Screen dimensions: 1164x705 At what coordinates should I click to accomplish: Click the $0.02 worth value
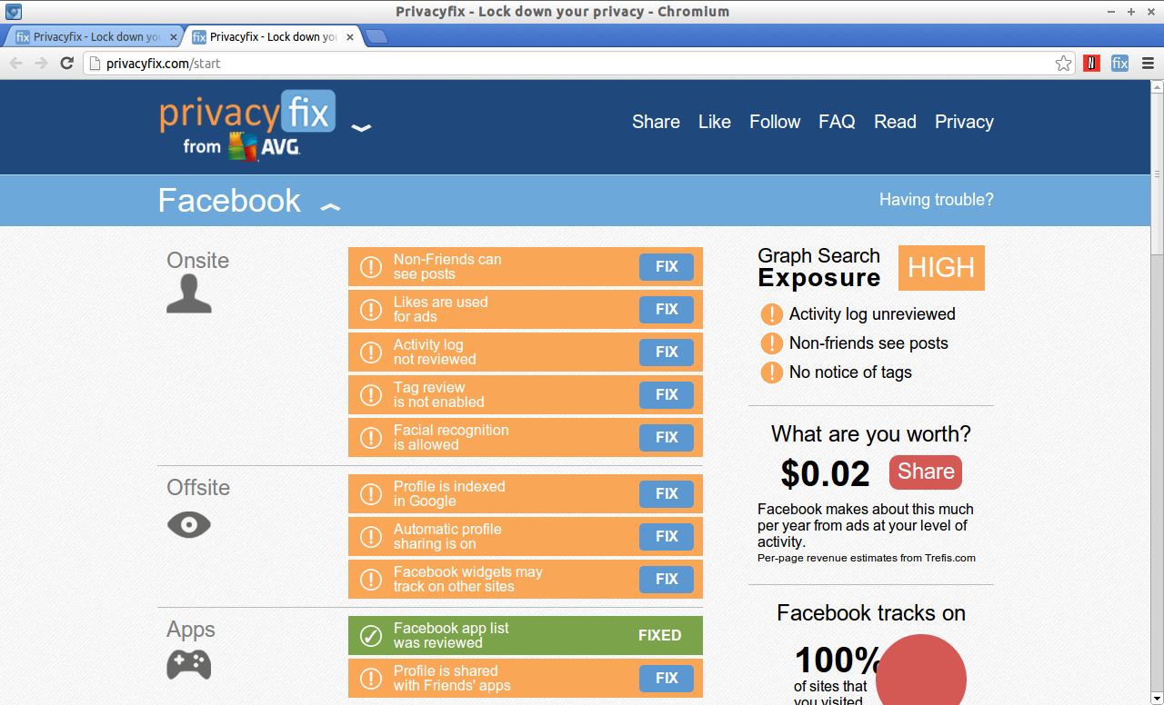tap(825, 473)
